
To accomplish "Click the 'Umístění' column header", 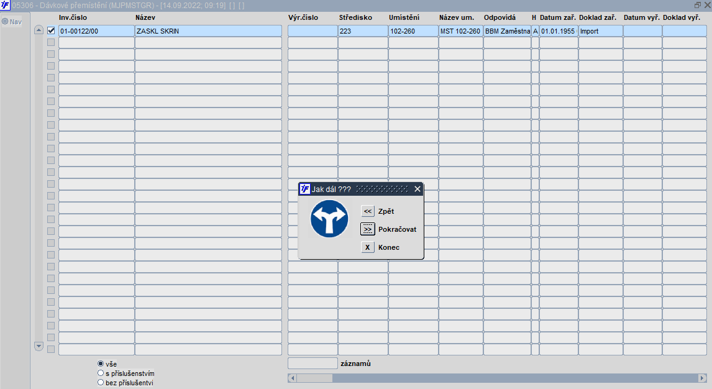I will tap(404, 17).
